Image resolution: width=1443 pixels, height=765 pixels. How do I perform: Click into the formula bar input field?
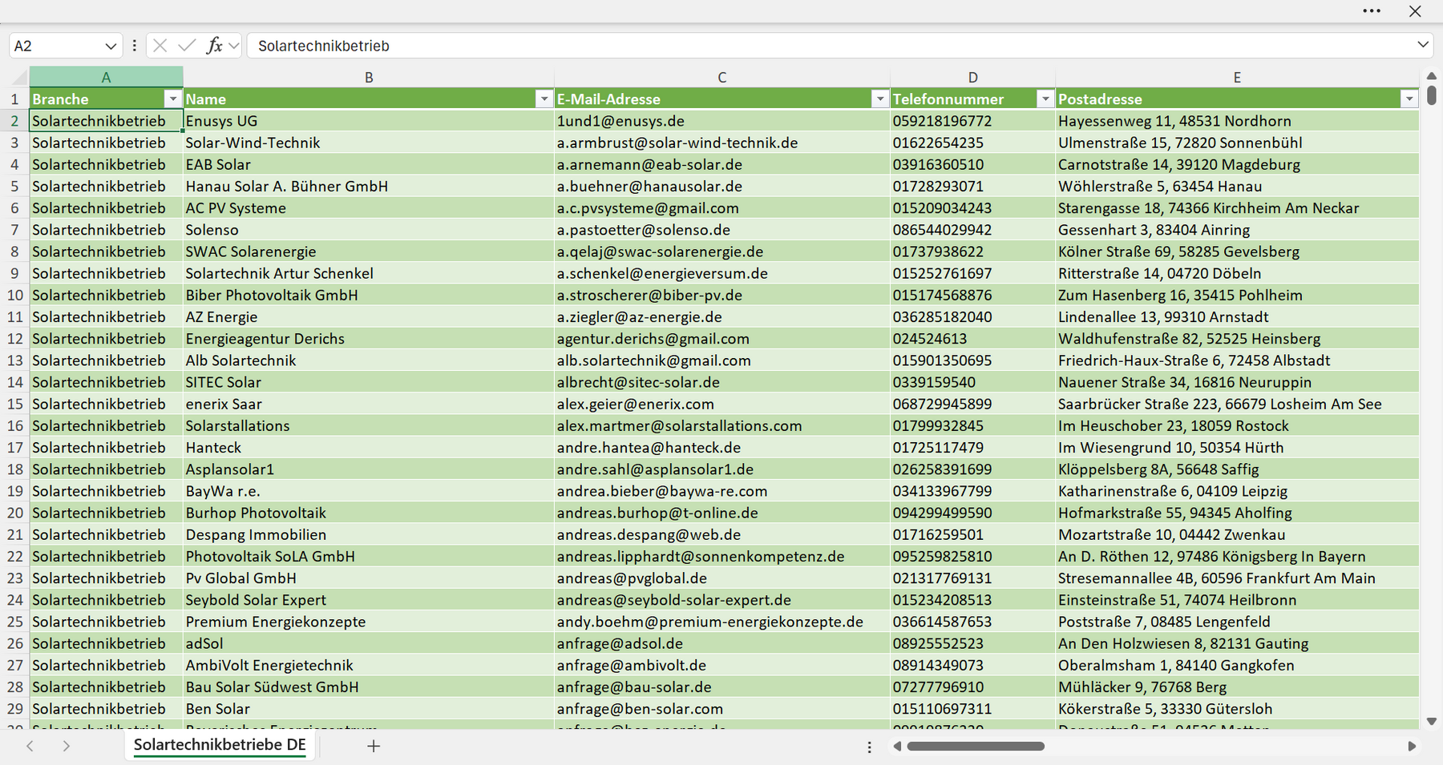pyautogui.click(x=830, y=46)
